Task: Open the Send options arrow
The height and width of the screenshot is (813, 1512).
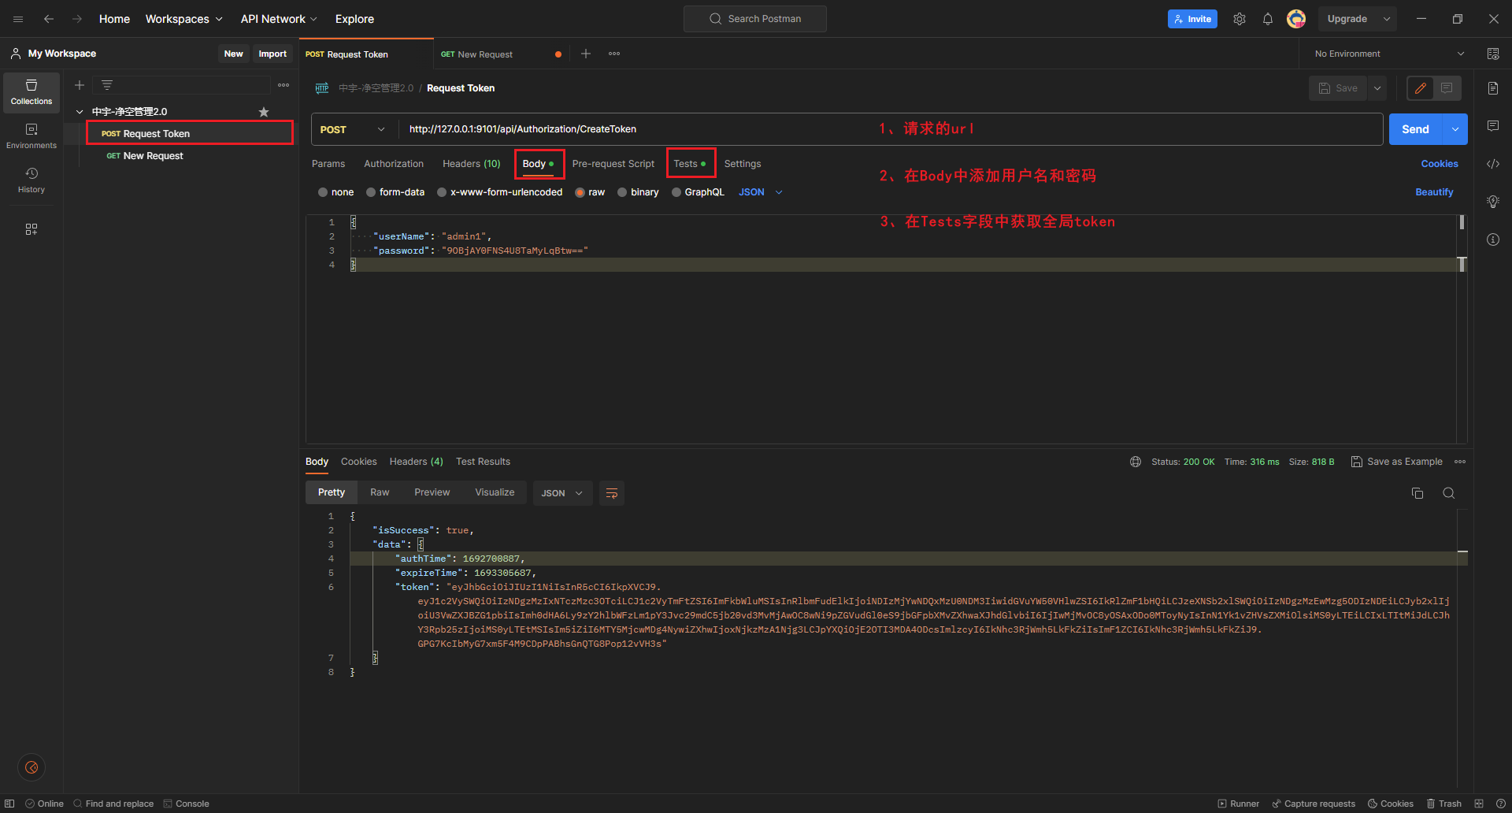Action: [x=1455, y=129]
